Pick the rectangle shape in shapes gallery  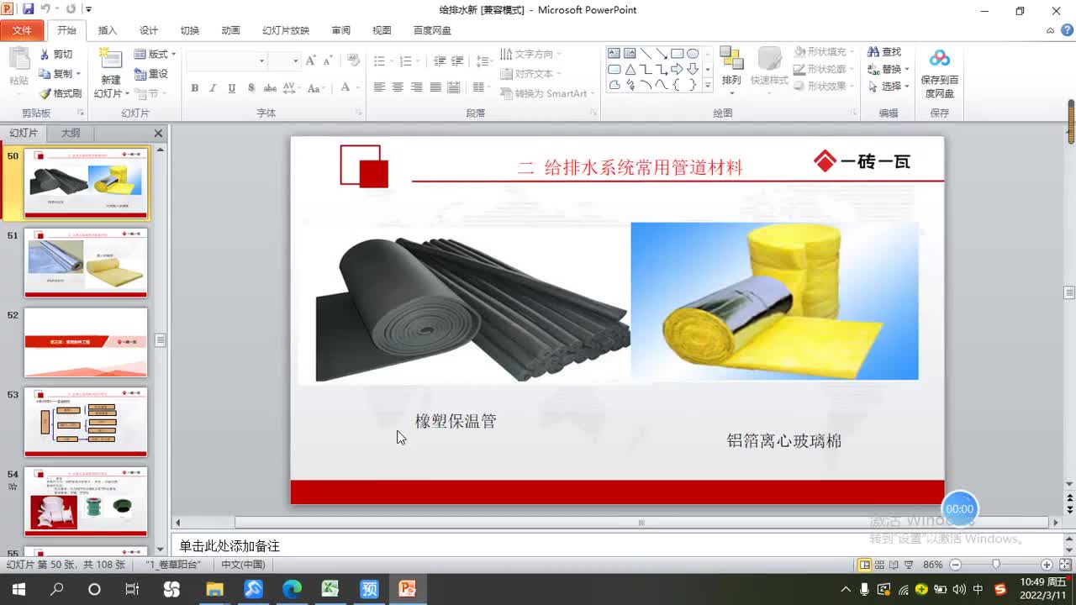[677, 54]
